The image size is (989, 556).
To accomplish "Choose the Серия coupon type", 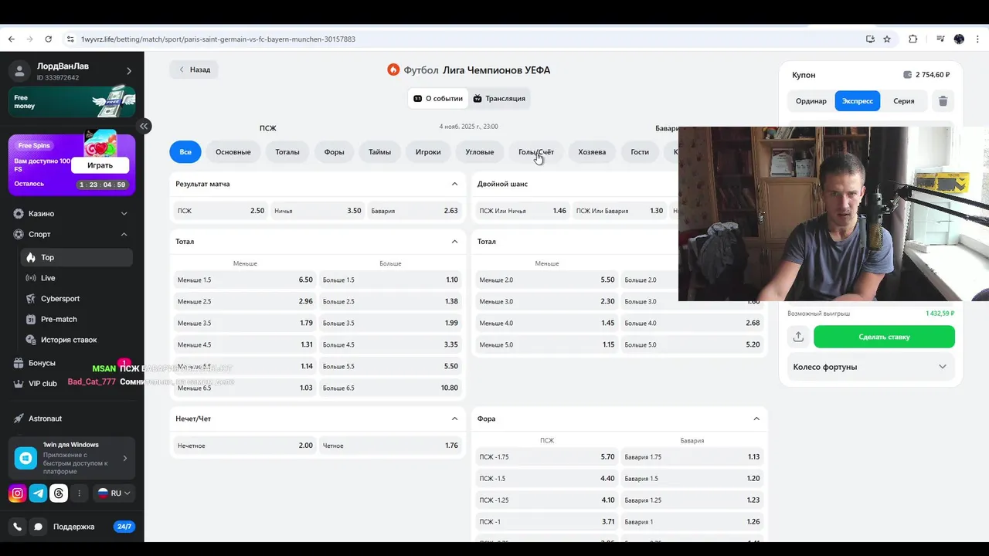I will pos(904,101).
